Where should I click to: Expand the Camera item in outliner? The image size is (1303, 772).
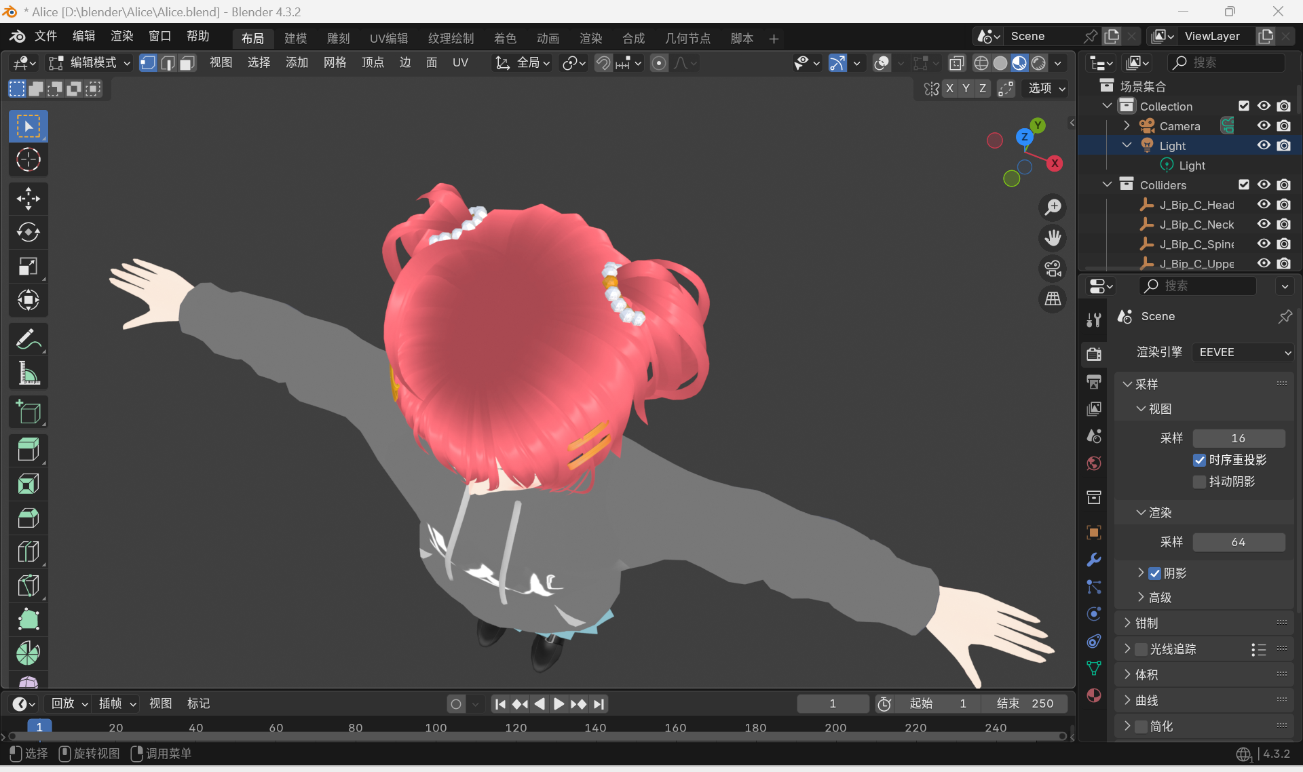tap(1127, 126)
